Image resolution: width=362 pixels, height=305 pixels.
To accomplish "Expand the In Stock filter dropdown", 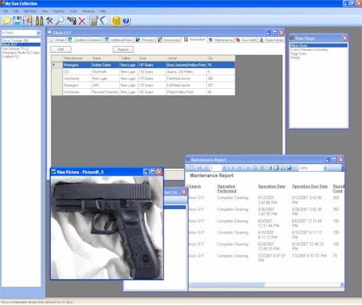I will pos(38,33).
